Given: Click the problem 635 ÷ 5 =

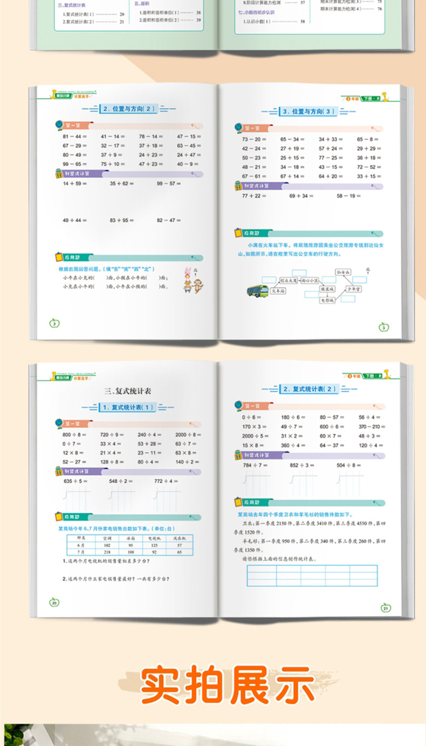Looking at the screenshot, I should [x=75, y=481].
